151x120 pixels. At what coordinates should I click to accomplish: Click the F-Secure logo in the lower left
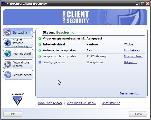(x=18, y=99)
